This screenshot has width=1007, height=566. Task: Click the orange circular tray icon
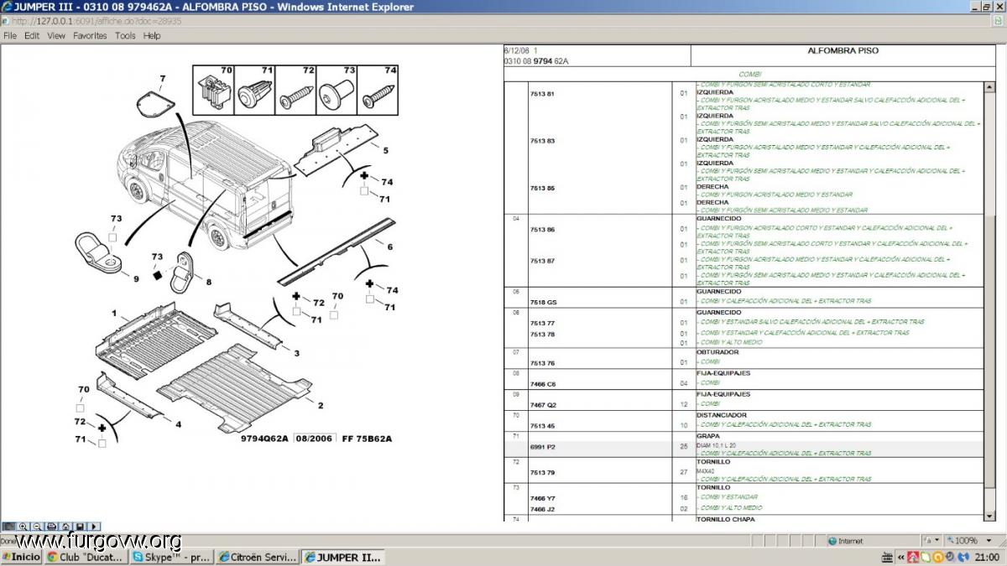(939, 557)
